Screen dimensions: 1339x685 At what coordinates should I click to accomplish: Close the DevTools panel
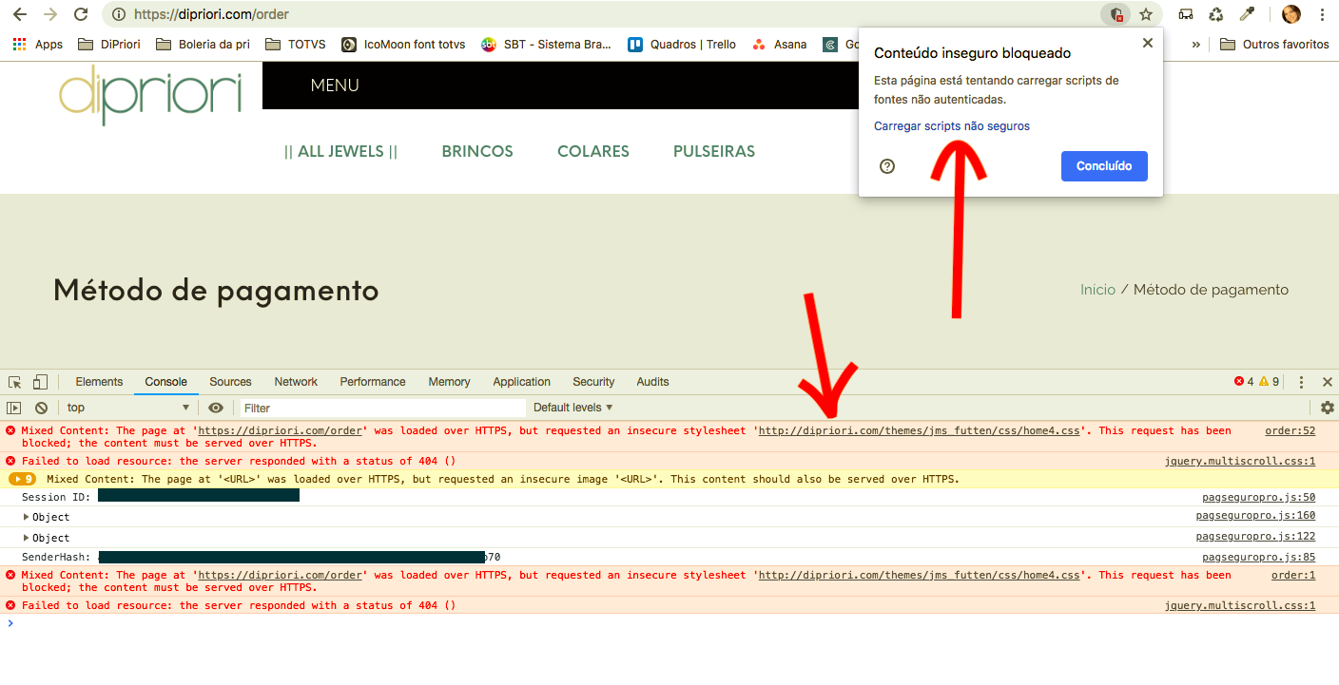coord(1328,382)
